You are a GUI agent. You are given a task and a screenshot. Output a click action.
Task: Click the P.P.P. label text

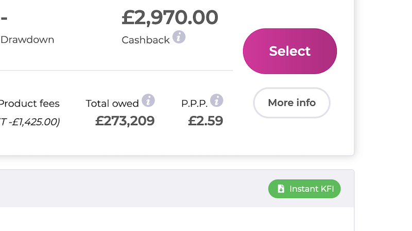195,103
